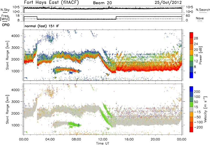The width and height of the screenshot is (210, 145).
Task: Click the 'Velocity [m s-1]' color bar title
Action: pos(205,109)
